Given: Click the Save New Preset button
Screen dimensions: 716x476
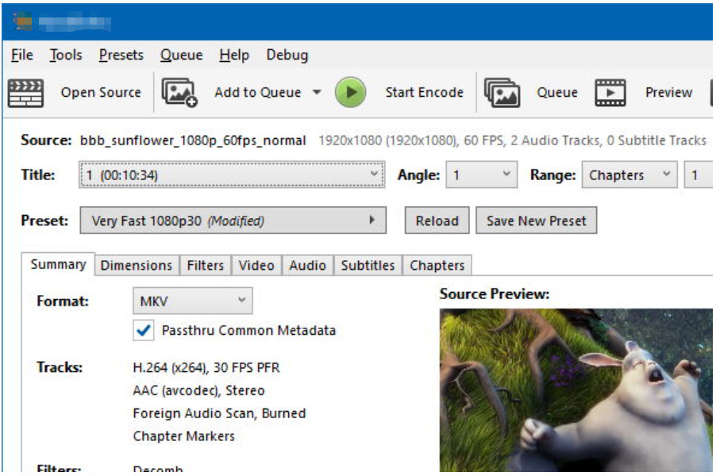Looking at the screenshot, I should pyautogui.click(x=536, y=221).
